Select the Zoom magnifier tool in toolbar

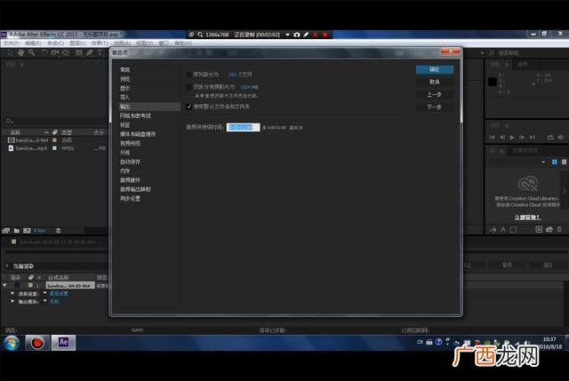click(32, 53)
